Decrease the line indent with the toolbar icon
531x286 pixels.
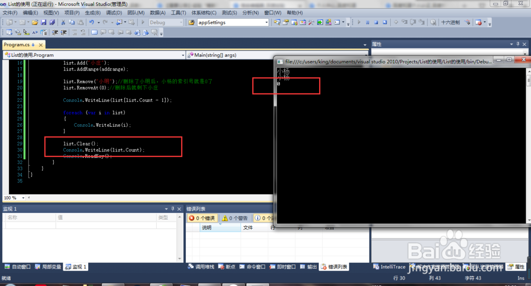[55, 32]
